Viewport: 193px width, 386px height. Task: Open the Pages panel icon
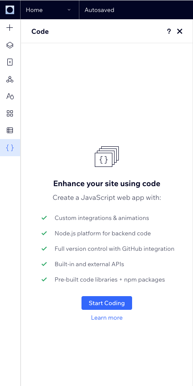pyautogui.click(x=9, y=62)
